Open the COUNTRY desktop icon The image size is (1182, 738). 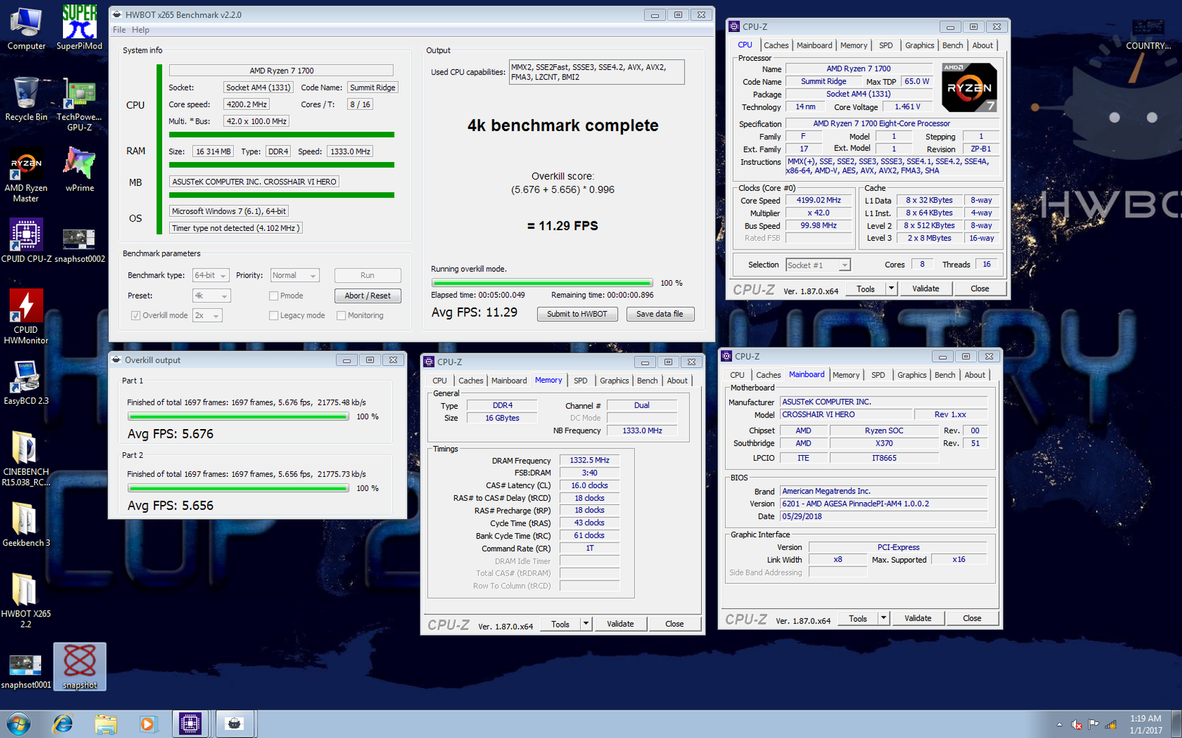(x=1148, y=34)
